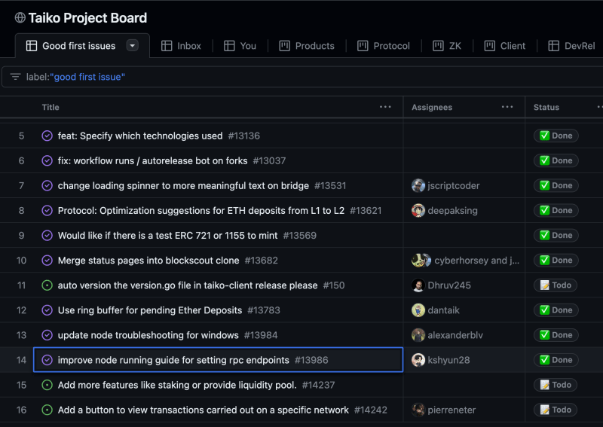Open the Client board tab
This screenshot has height=427, width=603.
click(504, 46)
